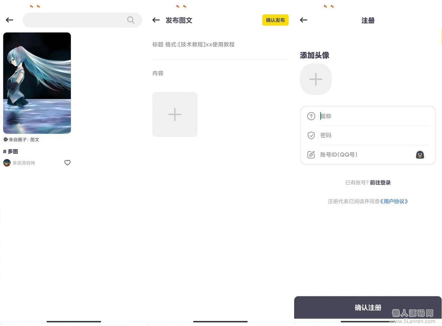Tap the shield icon beside 密码
Viewport: 442px width, 326px height.
pos(311,135)
